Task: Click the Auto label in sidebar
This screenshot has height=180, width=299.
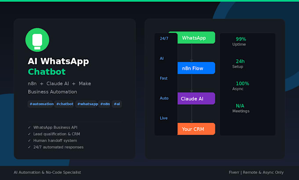Action: coord(164,98)
